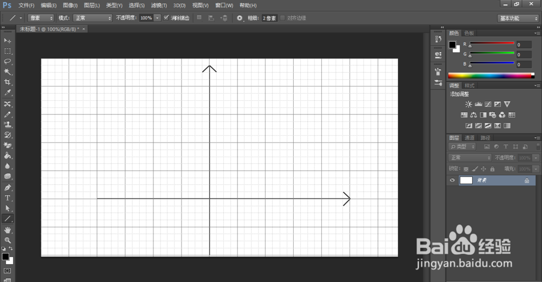Add a Levels adjustment
Viewport: 542px width, 282px height.
coord(479,104)
